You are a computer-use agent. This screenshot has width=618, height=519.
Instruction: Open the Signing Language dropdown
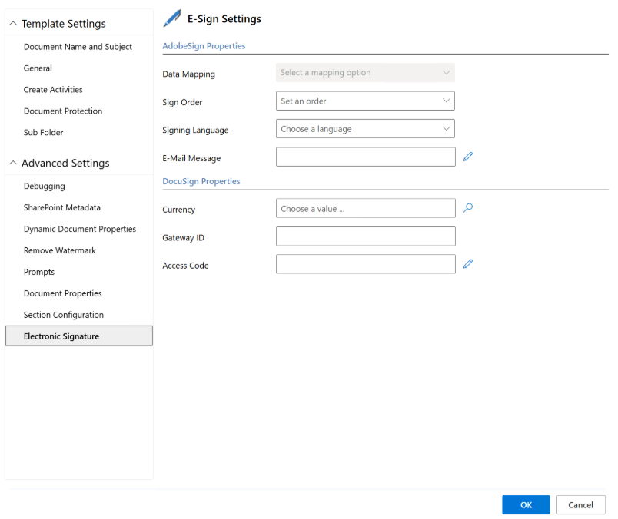(x=365, y=129)
